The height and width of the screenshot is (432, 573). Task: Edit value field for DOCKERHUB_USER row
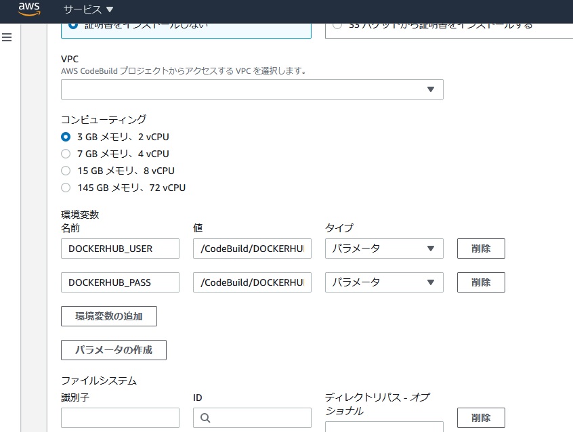pos(252,249)
